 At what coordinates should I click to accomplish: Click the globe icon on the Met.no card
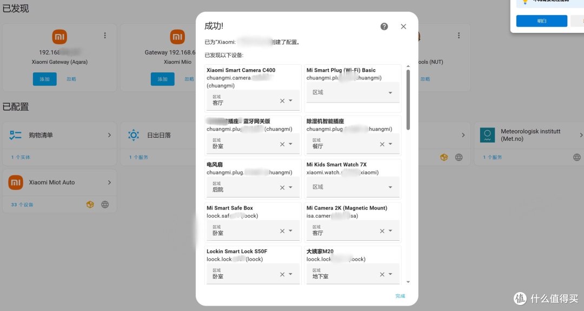[x=577, y=157]
